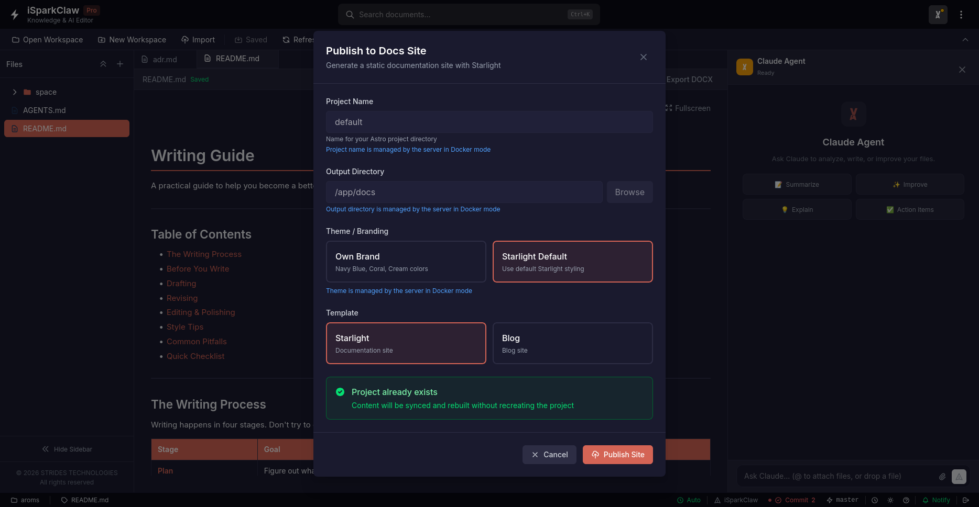Click the Claude Agent header avatar icon

(x=745, y=67)
